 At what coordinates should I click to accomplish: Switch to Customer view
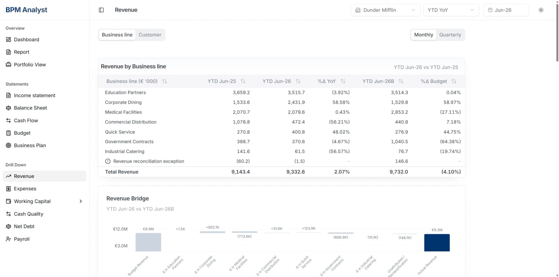click(x=150, y=35)
